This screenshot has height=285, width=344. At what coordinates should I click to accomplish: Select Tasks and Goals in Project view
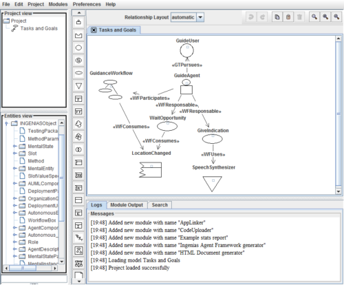(39, 28)
